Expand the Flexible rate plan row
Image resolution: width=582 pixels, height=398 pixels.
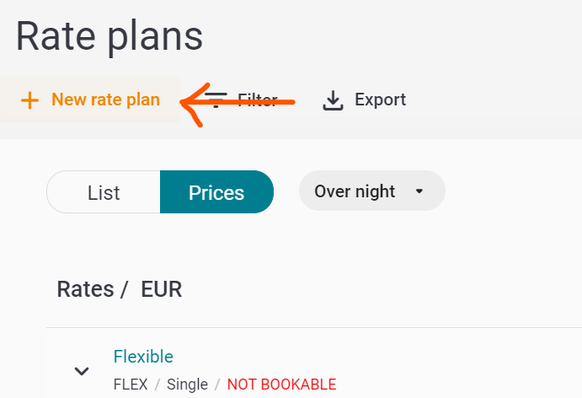click(x=82, y=370)
